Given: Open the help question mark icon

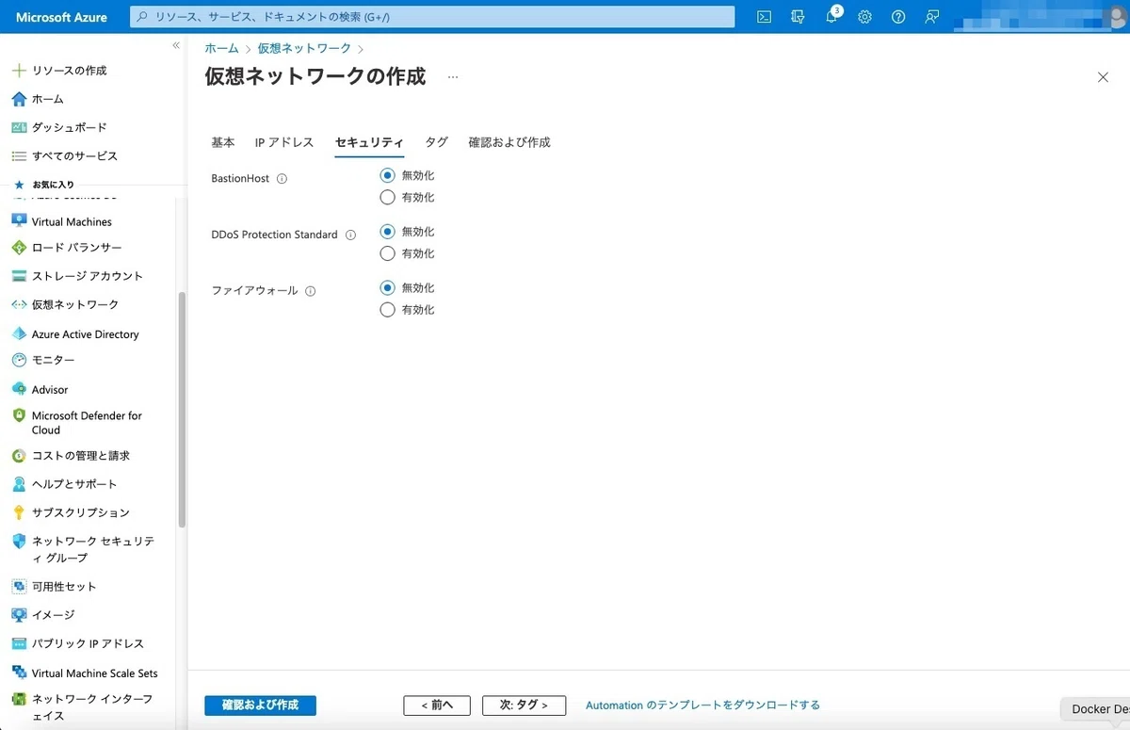Looking at the screenshot, I should [x=898, y=17].
